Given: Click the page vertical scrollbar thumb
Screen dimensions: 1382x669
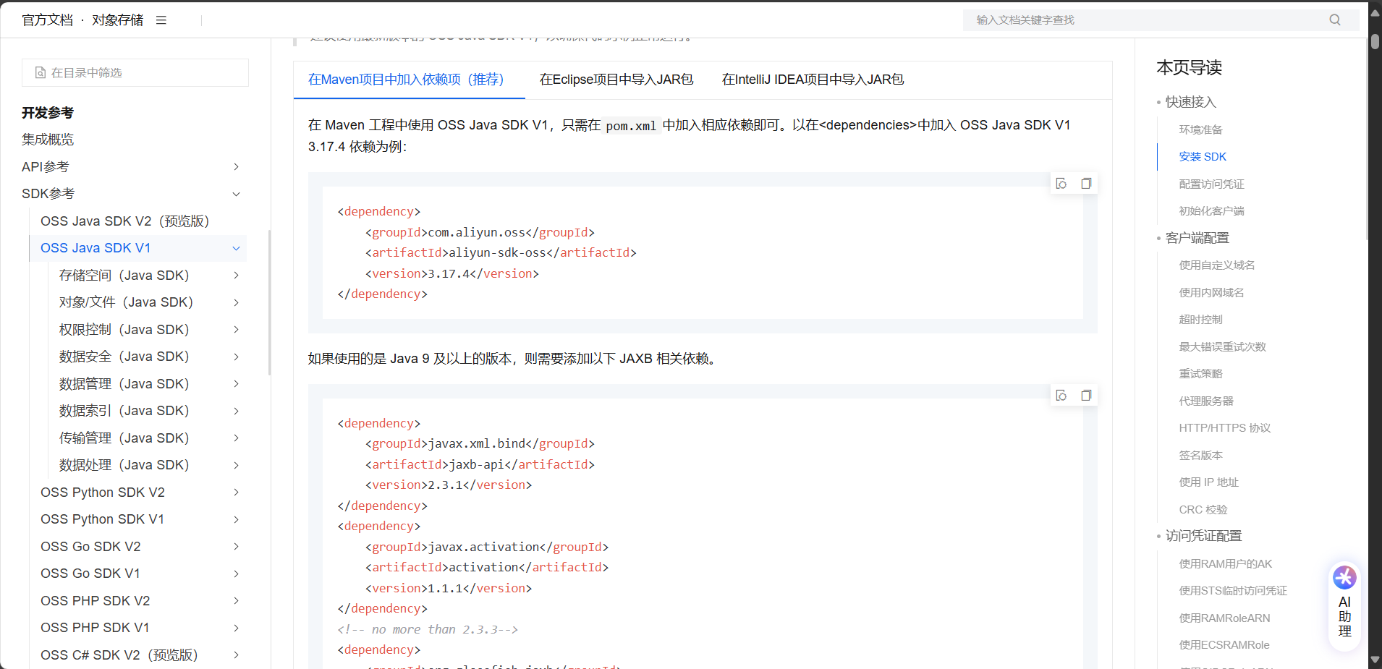Looking at the screenshot, I should click(1375, 41).
